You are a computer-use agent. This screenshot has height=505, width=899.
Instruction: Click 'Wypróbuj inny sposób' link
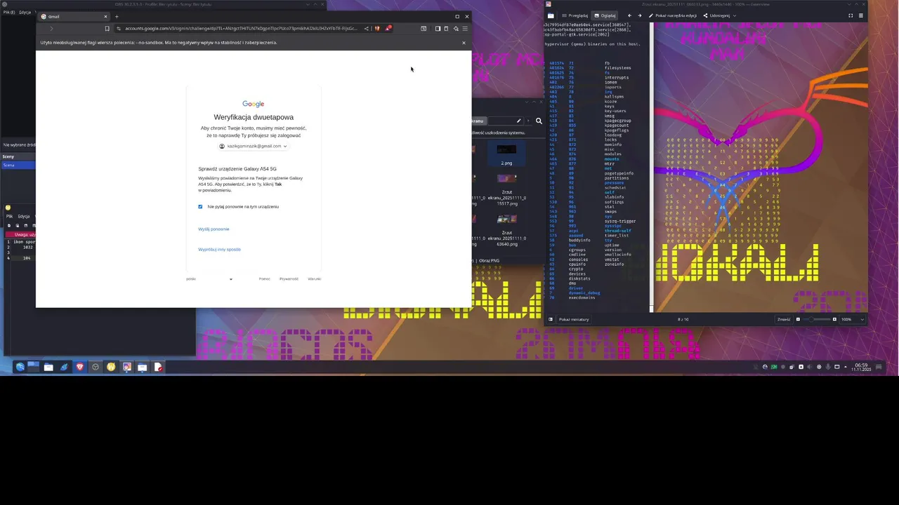219,250
